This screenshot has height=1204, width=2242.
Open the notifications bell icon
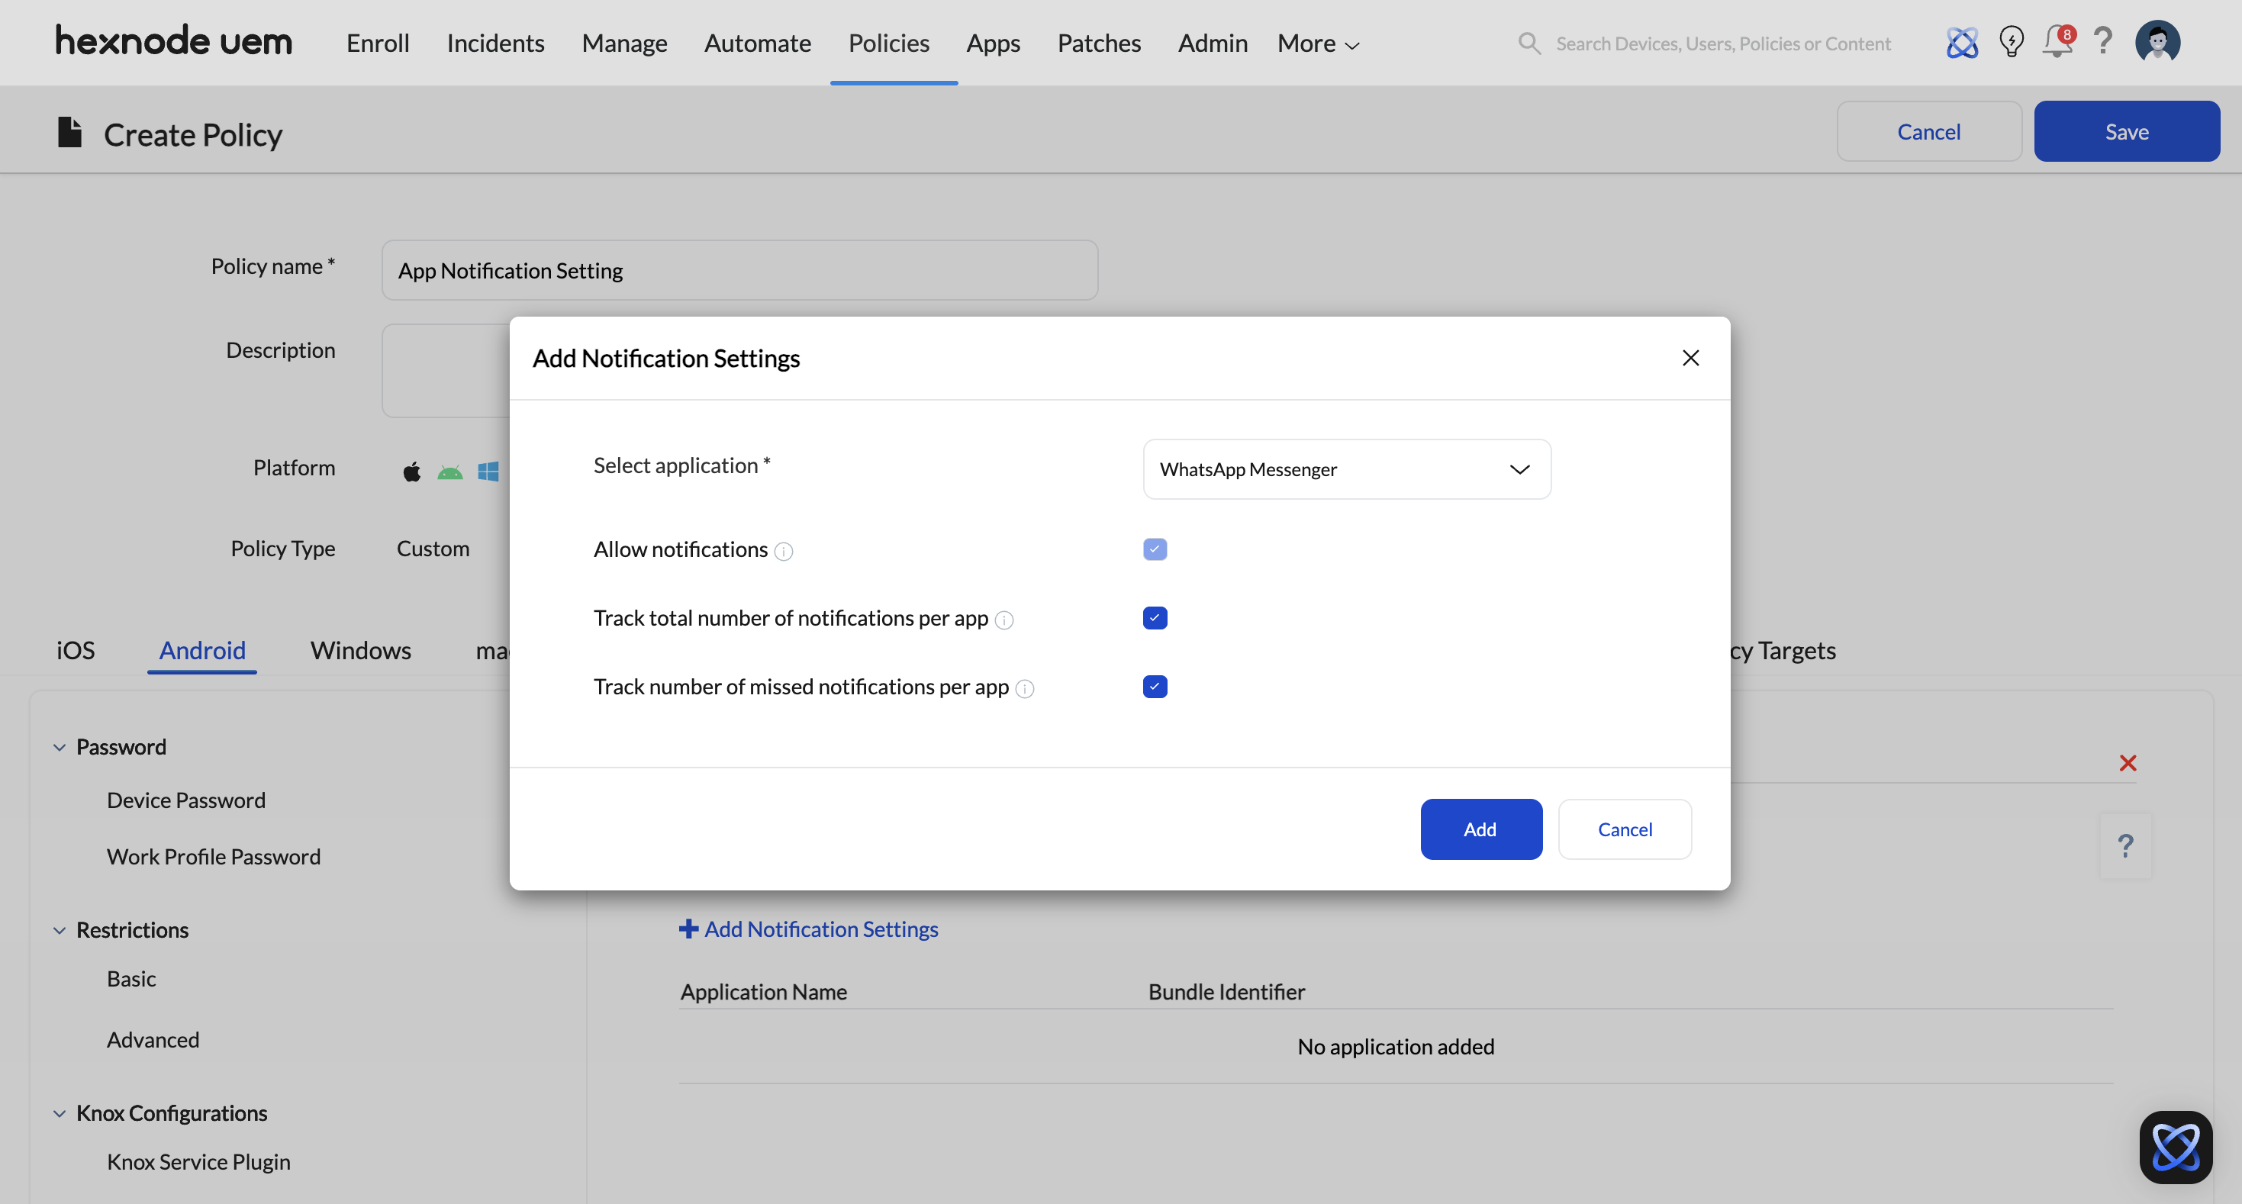click(x=2057, y=42)
